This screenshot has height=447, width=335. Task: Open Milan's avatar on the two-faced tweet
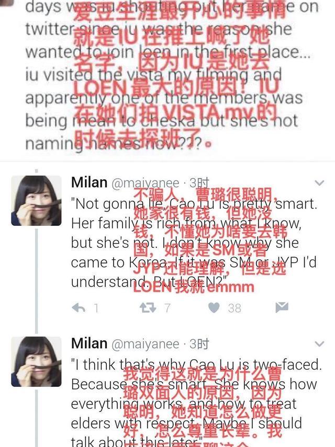point(36,362)
